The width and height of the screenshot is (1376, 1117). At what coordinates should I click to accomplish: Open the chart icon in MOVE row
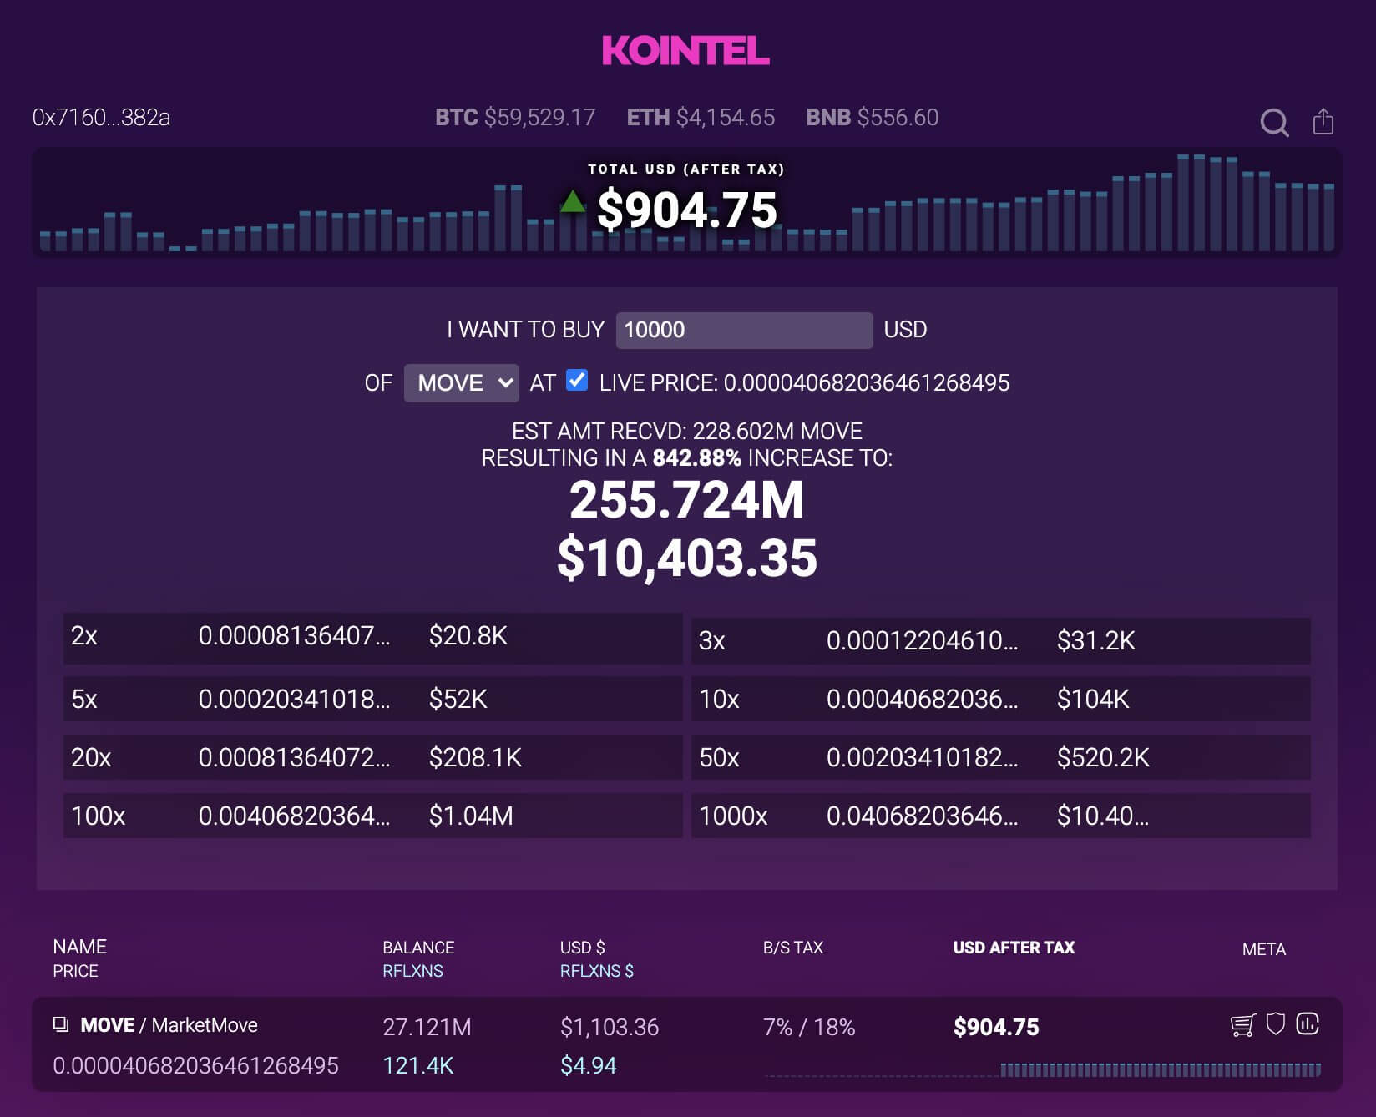(x=1308, y=1023)
